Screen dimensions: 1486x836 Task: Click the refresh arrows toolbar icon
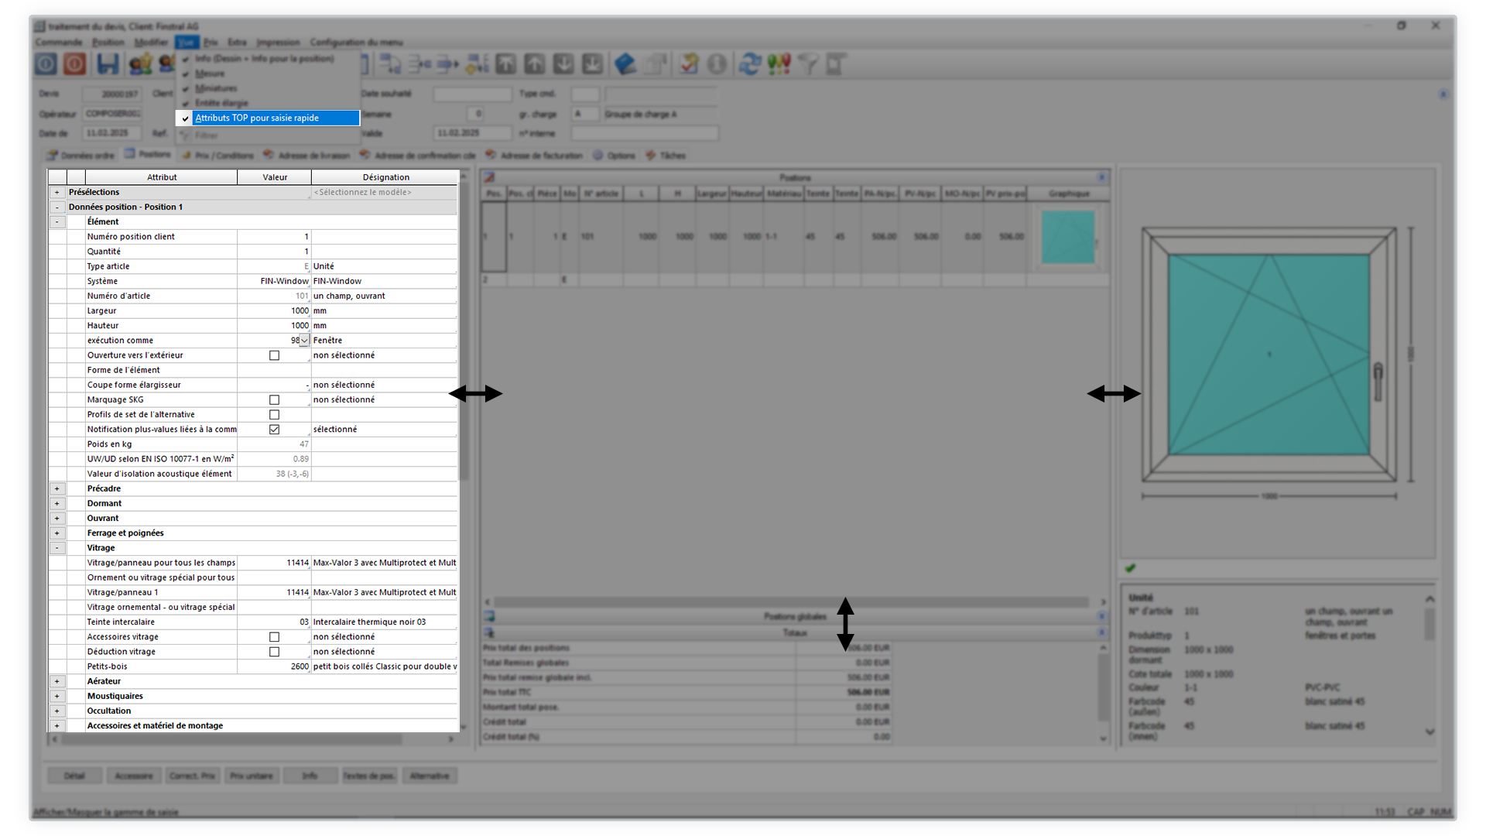pos(749,63)
